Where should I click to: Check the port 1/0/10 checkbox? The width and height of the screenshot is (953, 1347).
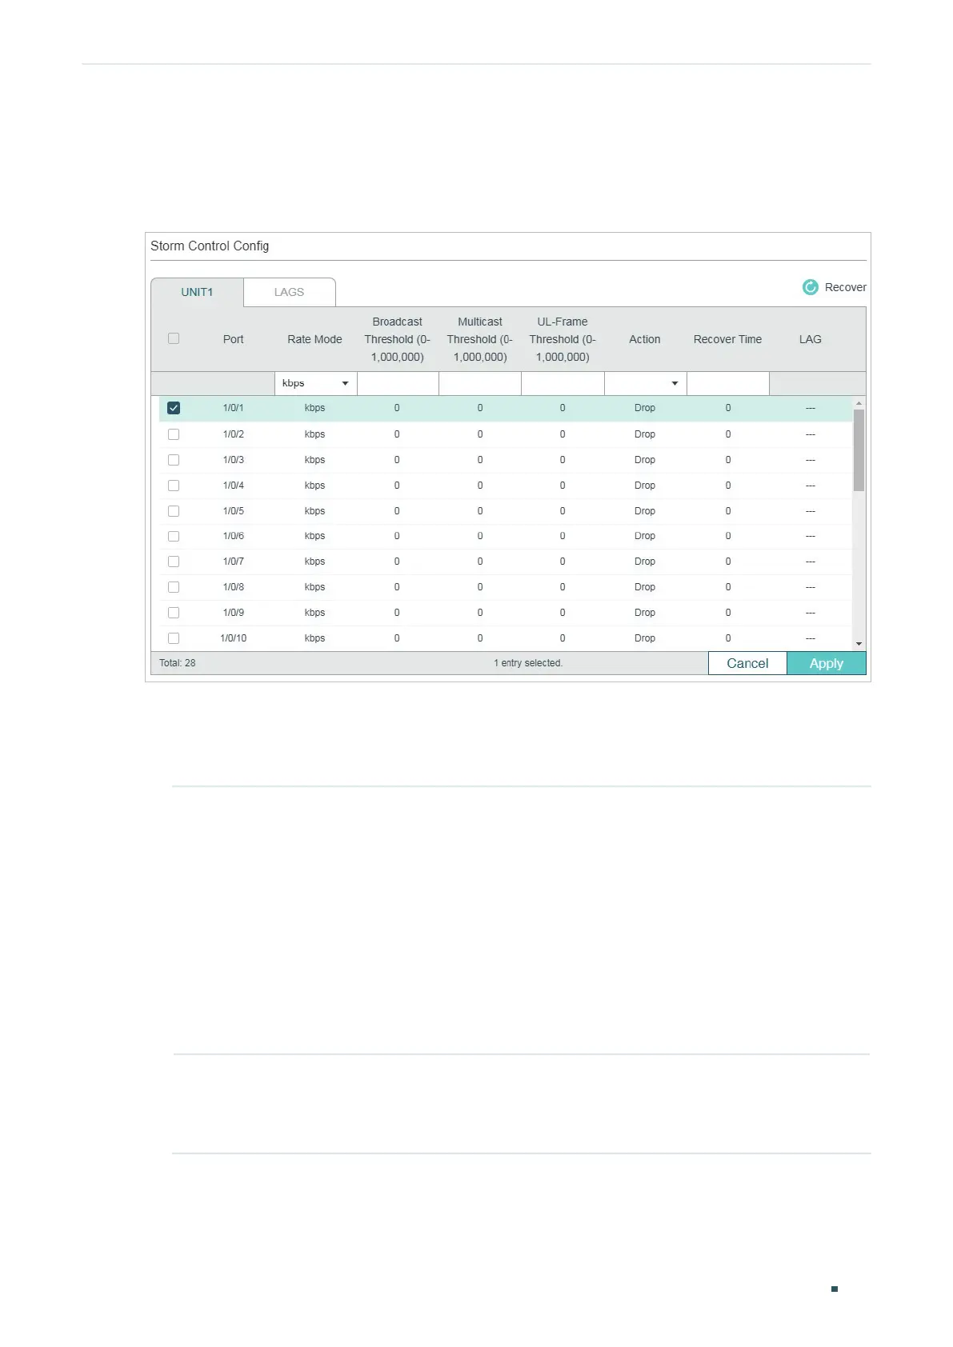tap(174, 638)
